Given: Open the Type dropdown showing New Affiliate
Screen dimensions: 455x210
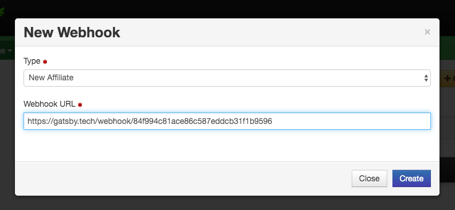Looking at the screenshot, I should coord(227,77).
